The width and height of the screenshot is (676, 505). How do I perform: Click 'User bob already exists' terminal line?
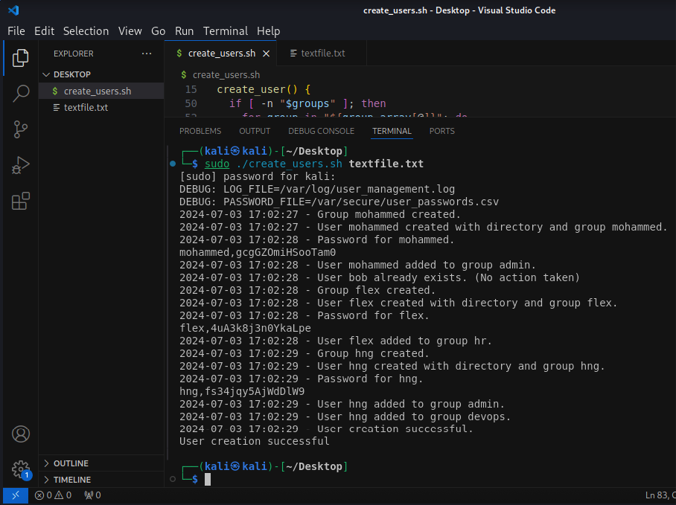tap(380, 277)
